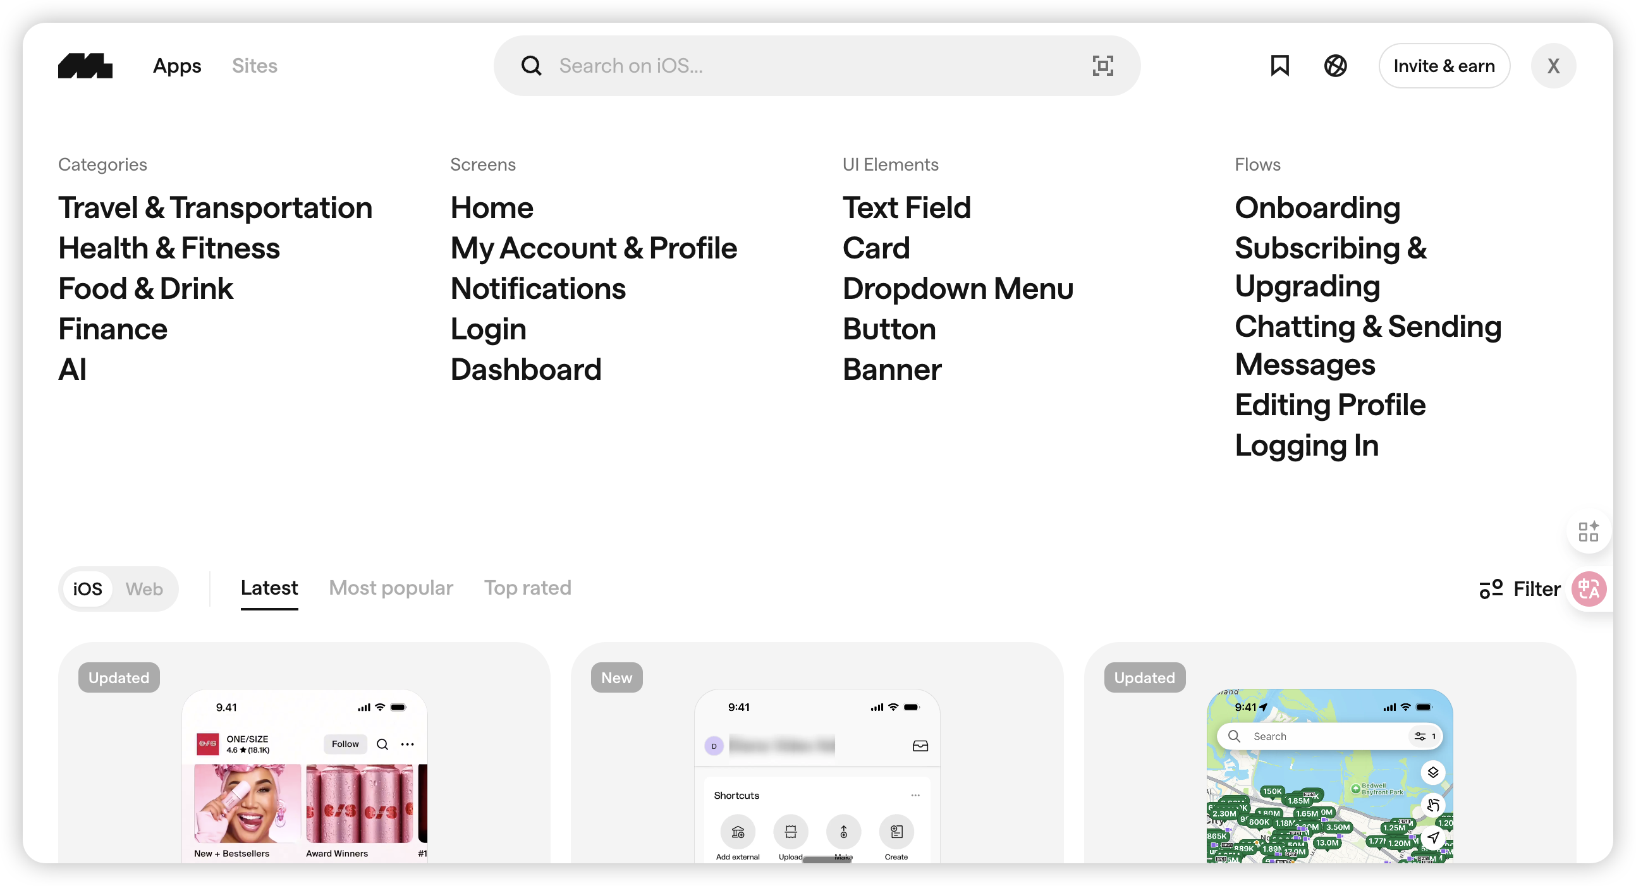The height and width of the screenshot is (886, 1636).
Task: Click search icon in ONE/SIZE preview
Action: click(x=382, y=744)
